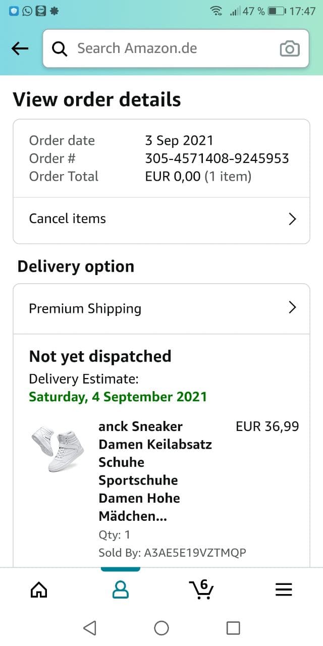Image resolution: width=323 pixels, height=646 pixels.
Task: Tap the Sold By seller ID
Action: coord(195,553)
